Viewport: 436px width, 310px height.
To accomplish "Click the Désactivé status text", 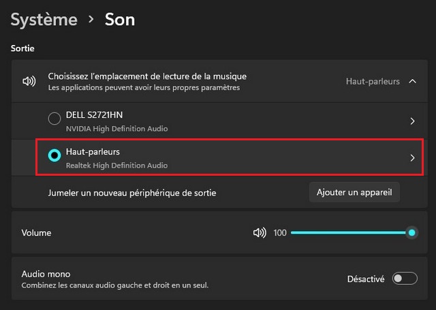I will 366,279.
